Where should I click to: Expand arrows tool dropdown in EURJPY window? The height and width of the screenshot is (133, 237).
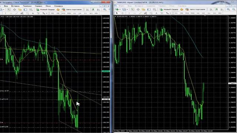pyautogui.click(x=47, y=13)
